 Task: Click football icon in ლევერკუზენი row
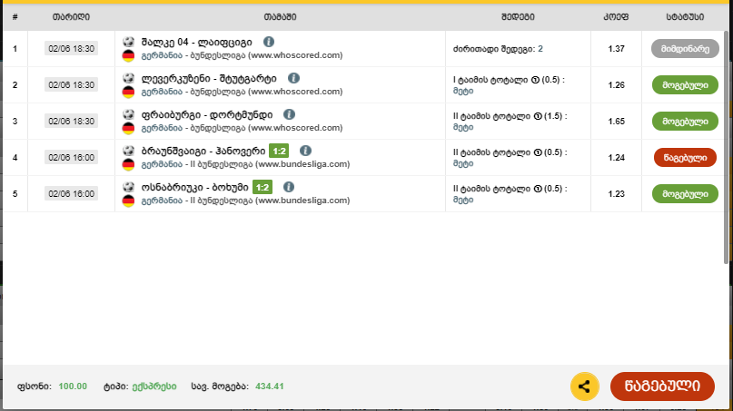click(128, 78)
